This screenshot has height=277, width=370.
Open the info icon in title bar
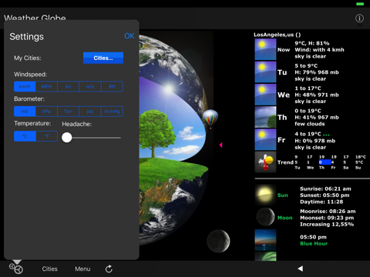359,18
